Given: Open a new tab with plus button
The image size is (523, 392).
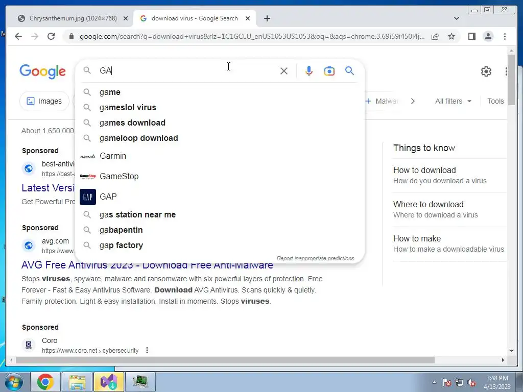Looking at the screenshot, I should pyautogui.click(x=267, y=18).
